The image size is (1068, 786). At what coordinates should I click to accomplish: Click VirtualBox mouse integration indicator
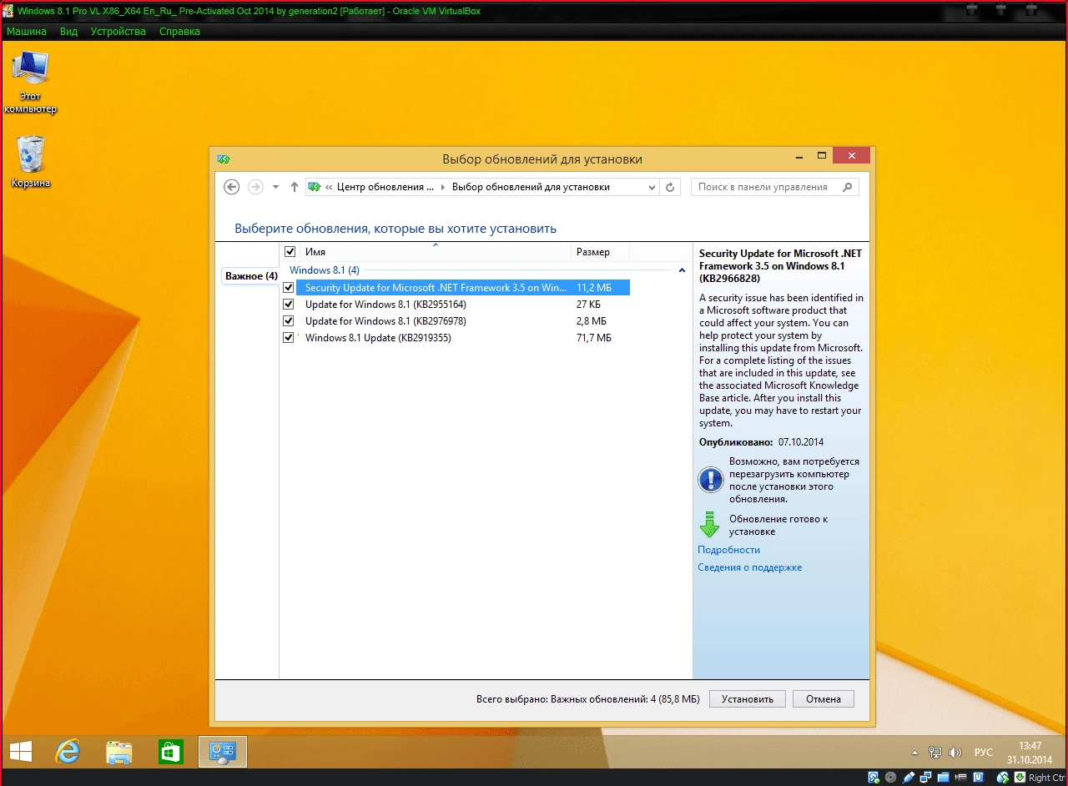click(x=1002, y=778)
